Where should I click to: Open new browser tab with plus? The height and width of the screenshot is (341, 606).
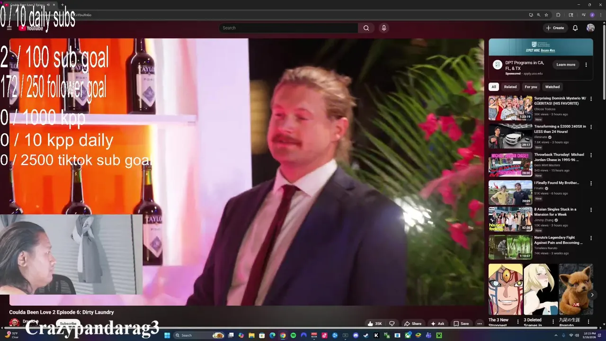click(62, 5)
